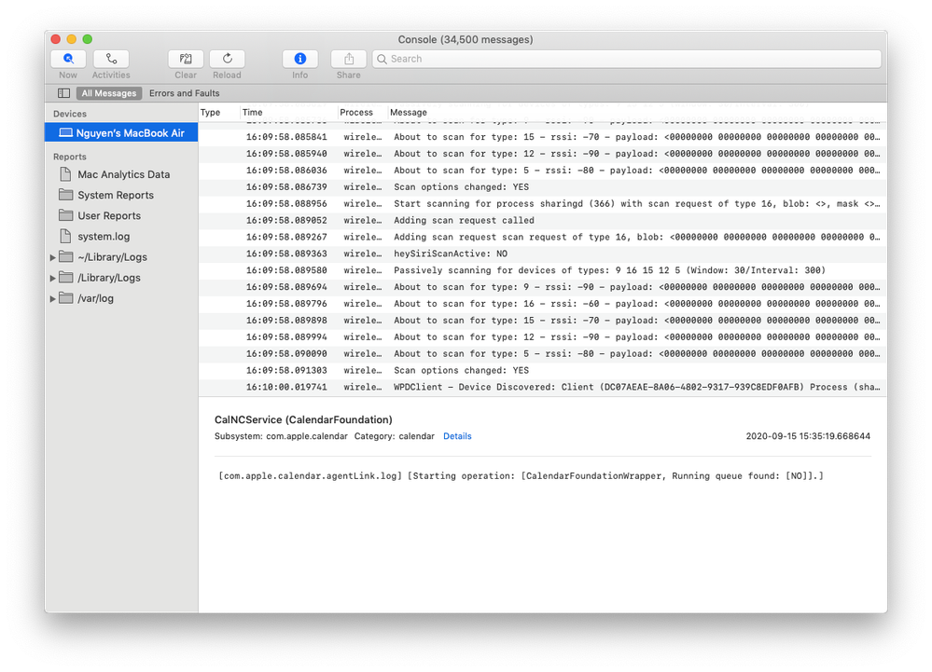
Task: Click the Category: calendar label
Action: pos(394,436)
